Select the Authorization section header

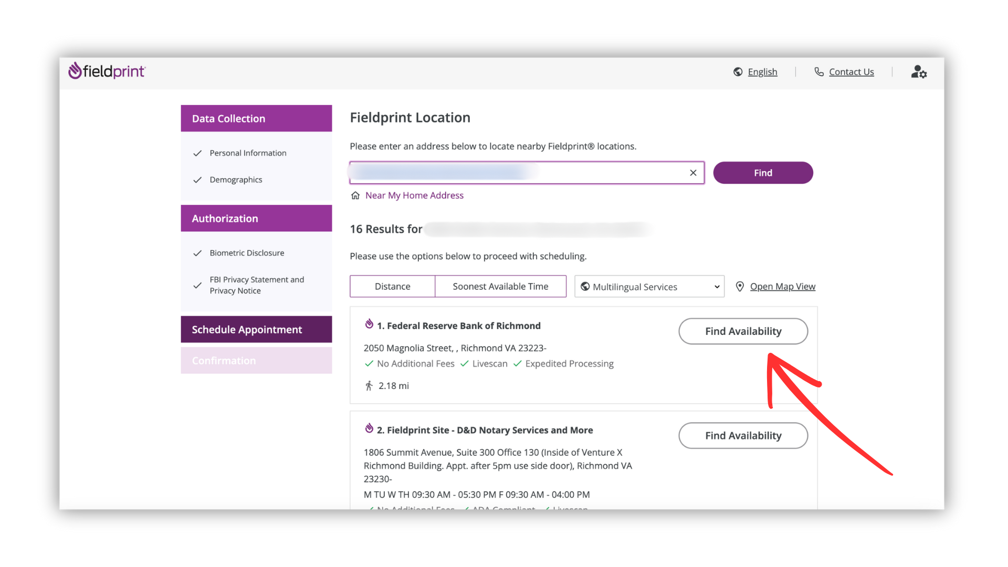click(x=256, y=218)
